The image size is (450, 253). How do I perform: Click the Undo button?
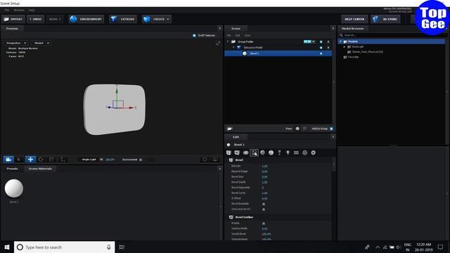[x=36, y=19]
